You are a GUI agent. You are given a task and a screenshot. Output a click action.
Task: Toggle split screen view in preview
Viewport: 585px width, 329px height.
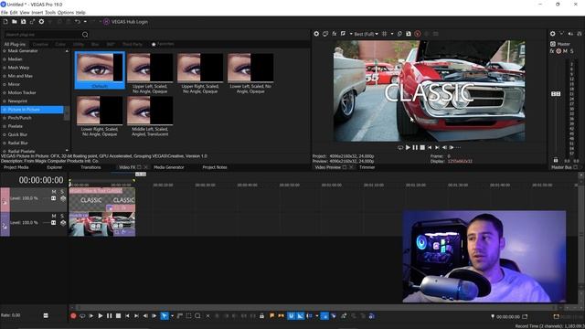[344, 34]
